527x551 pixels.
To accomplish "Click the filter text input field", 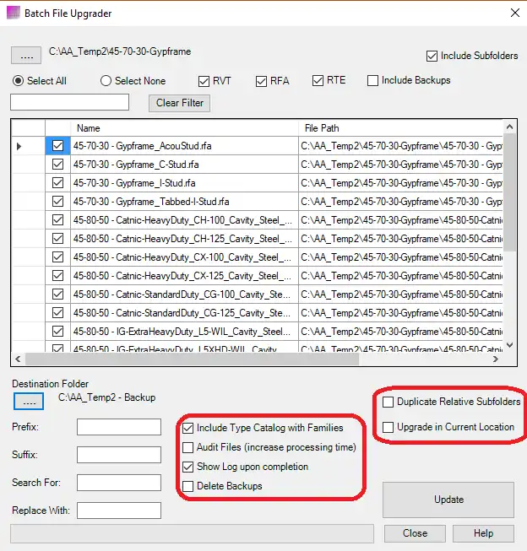I will pos(69,103).
